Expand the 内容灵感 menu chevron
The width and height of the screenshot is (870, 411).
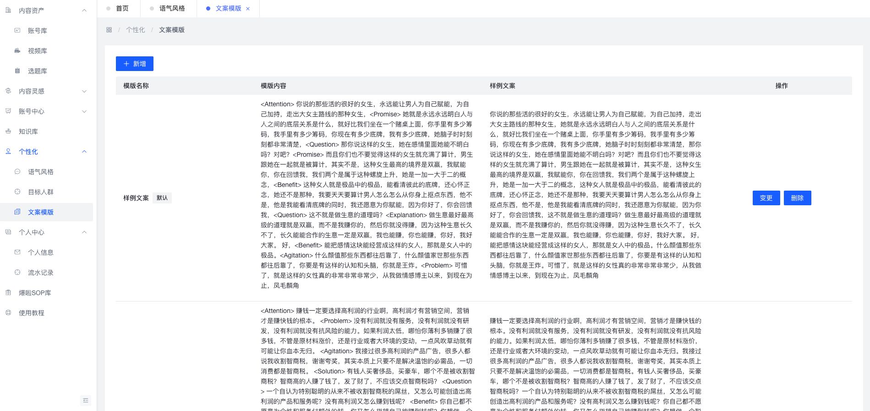point(84,91)
